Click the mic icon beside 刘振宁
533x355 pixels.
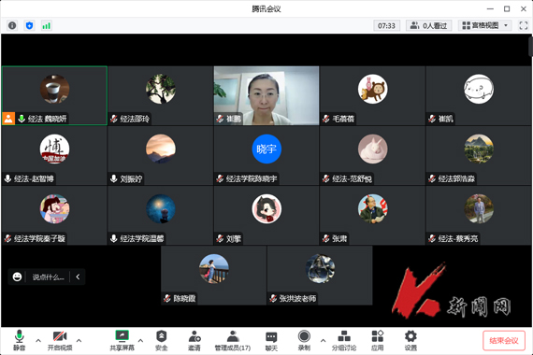114,178
